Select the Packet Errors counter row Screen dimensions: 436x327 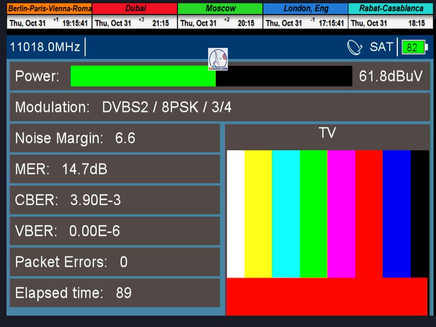[x=115, y=262]
